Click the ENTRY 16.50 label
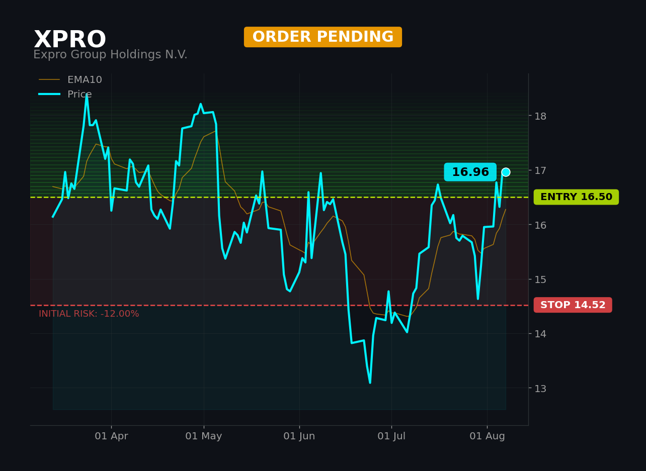Screen dimensions: 646x471 576,197
